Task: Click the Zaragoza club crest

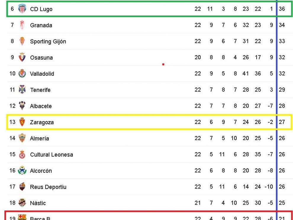Action: pyautogui.click(x=22, y=122)
